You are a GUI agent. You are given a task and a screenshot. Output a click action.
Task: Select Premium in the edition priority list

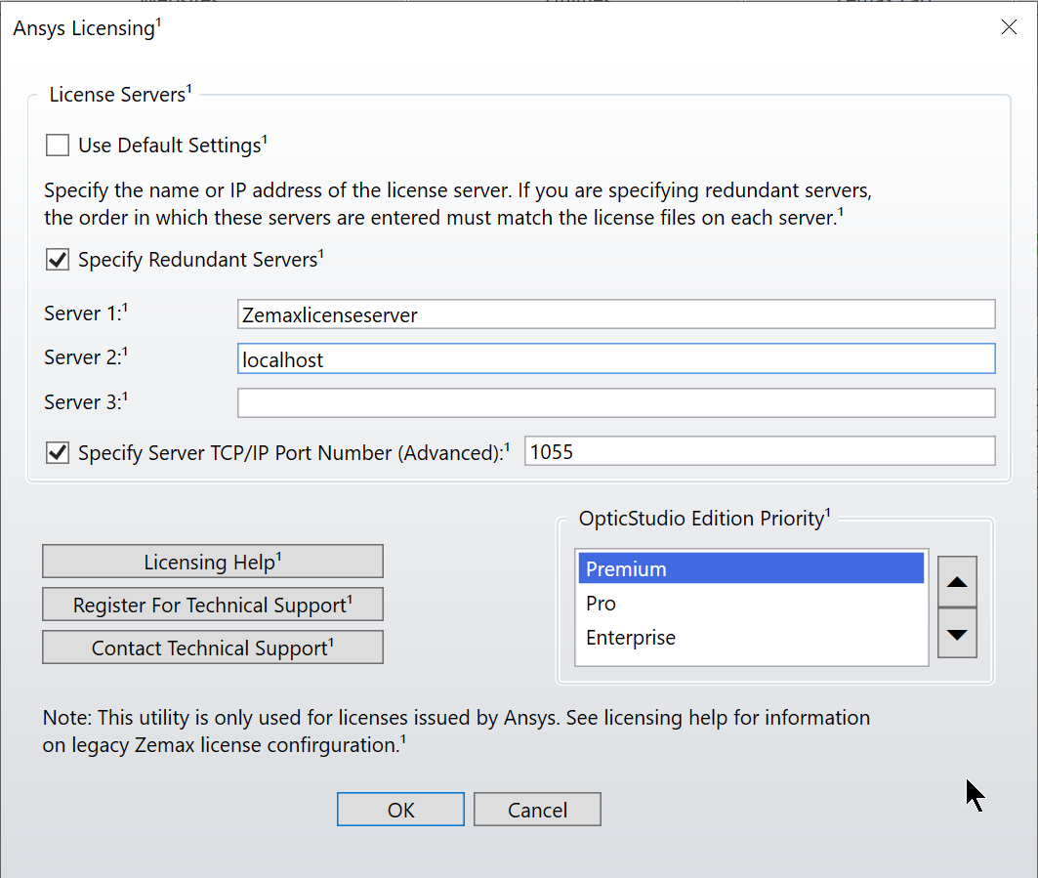[751, 568]
